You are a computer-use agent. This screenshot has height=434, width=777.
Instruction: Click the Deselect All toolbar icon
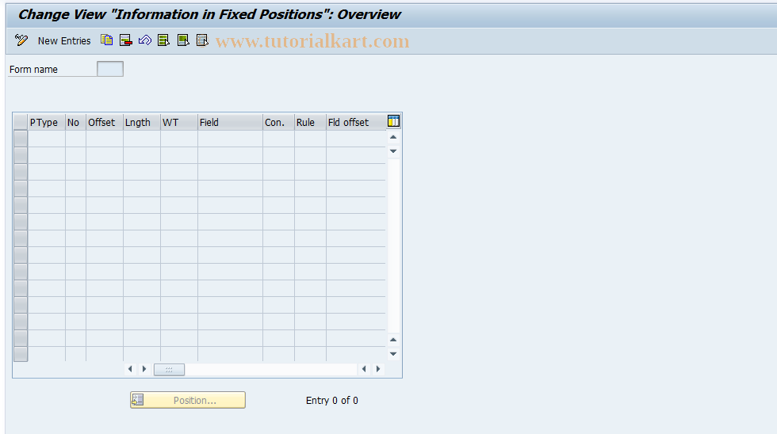coord(202,40)
